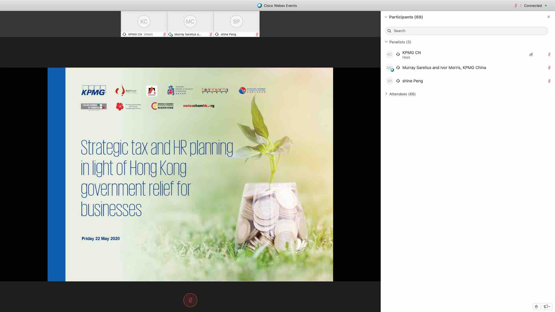Click the shine Peng muted mic icon in list
Viewport: 555px width, 312px height.
click(549, 81)
